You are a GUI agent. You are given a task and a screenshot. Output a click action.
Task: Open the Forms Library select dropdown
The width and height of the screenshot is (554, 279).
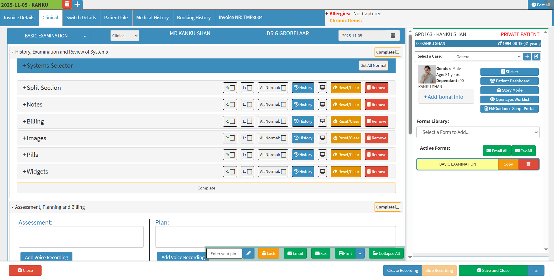(x=478, y=132)
